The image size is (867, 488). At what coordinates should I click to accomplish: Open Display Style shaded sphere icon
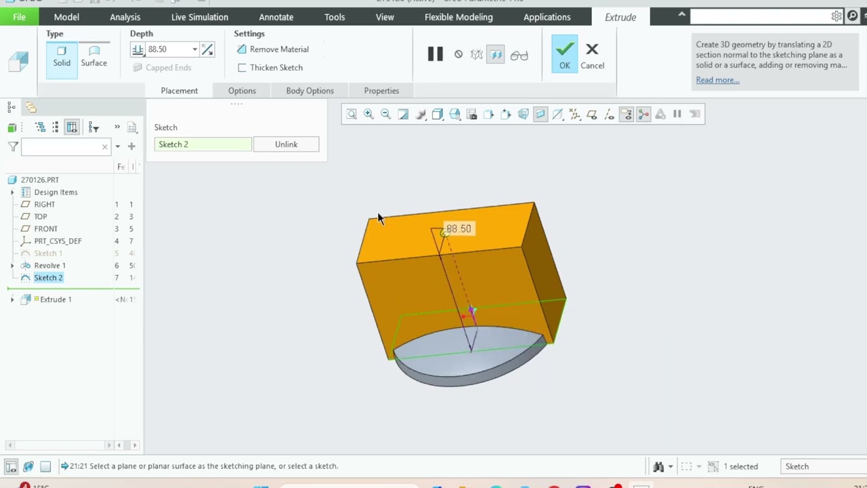point(421,114)
